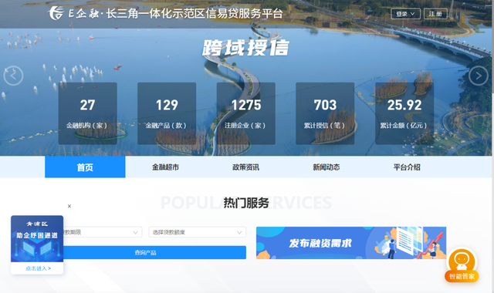The width and height of the screenshot is (494, 293).
Task: Expand the 登录 dropdown menu
Action: click(x=405, y=14)
